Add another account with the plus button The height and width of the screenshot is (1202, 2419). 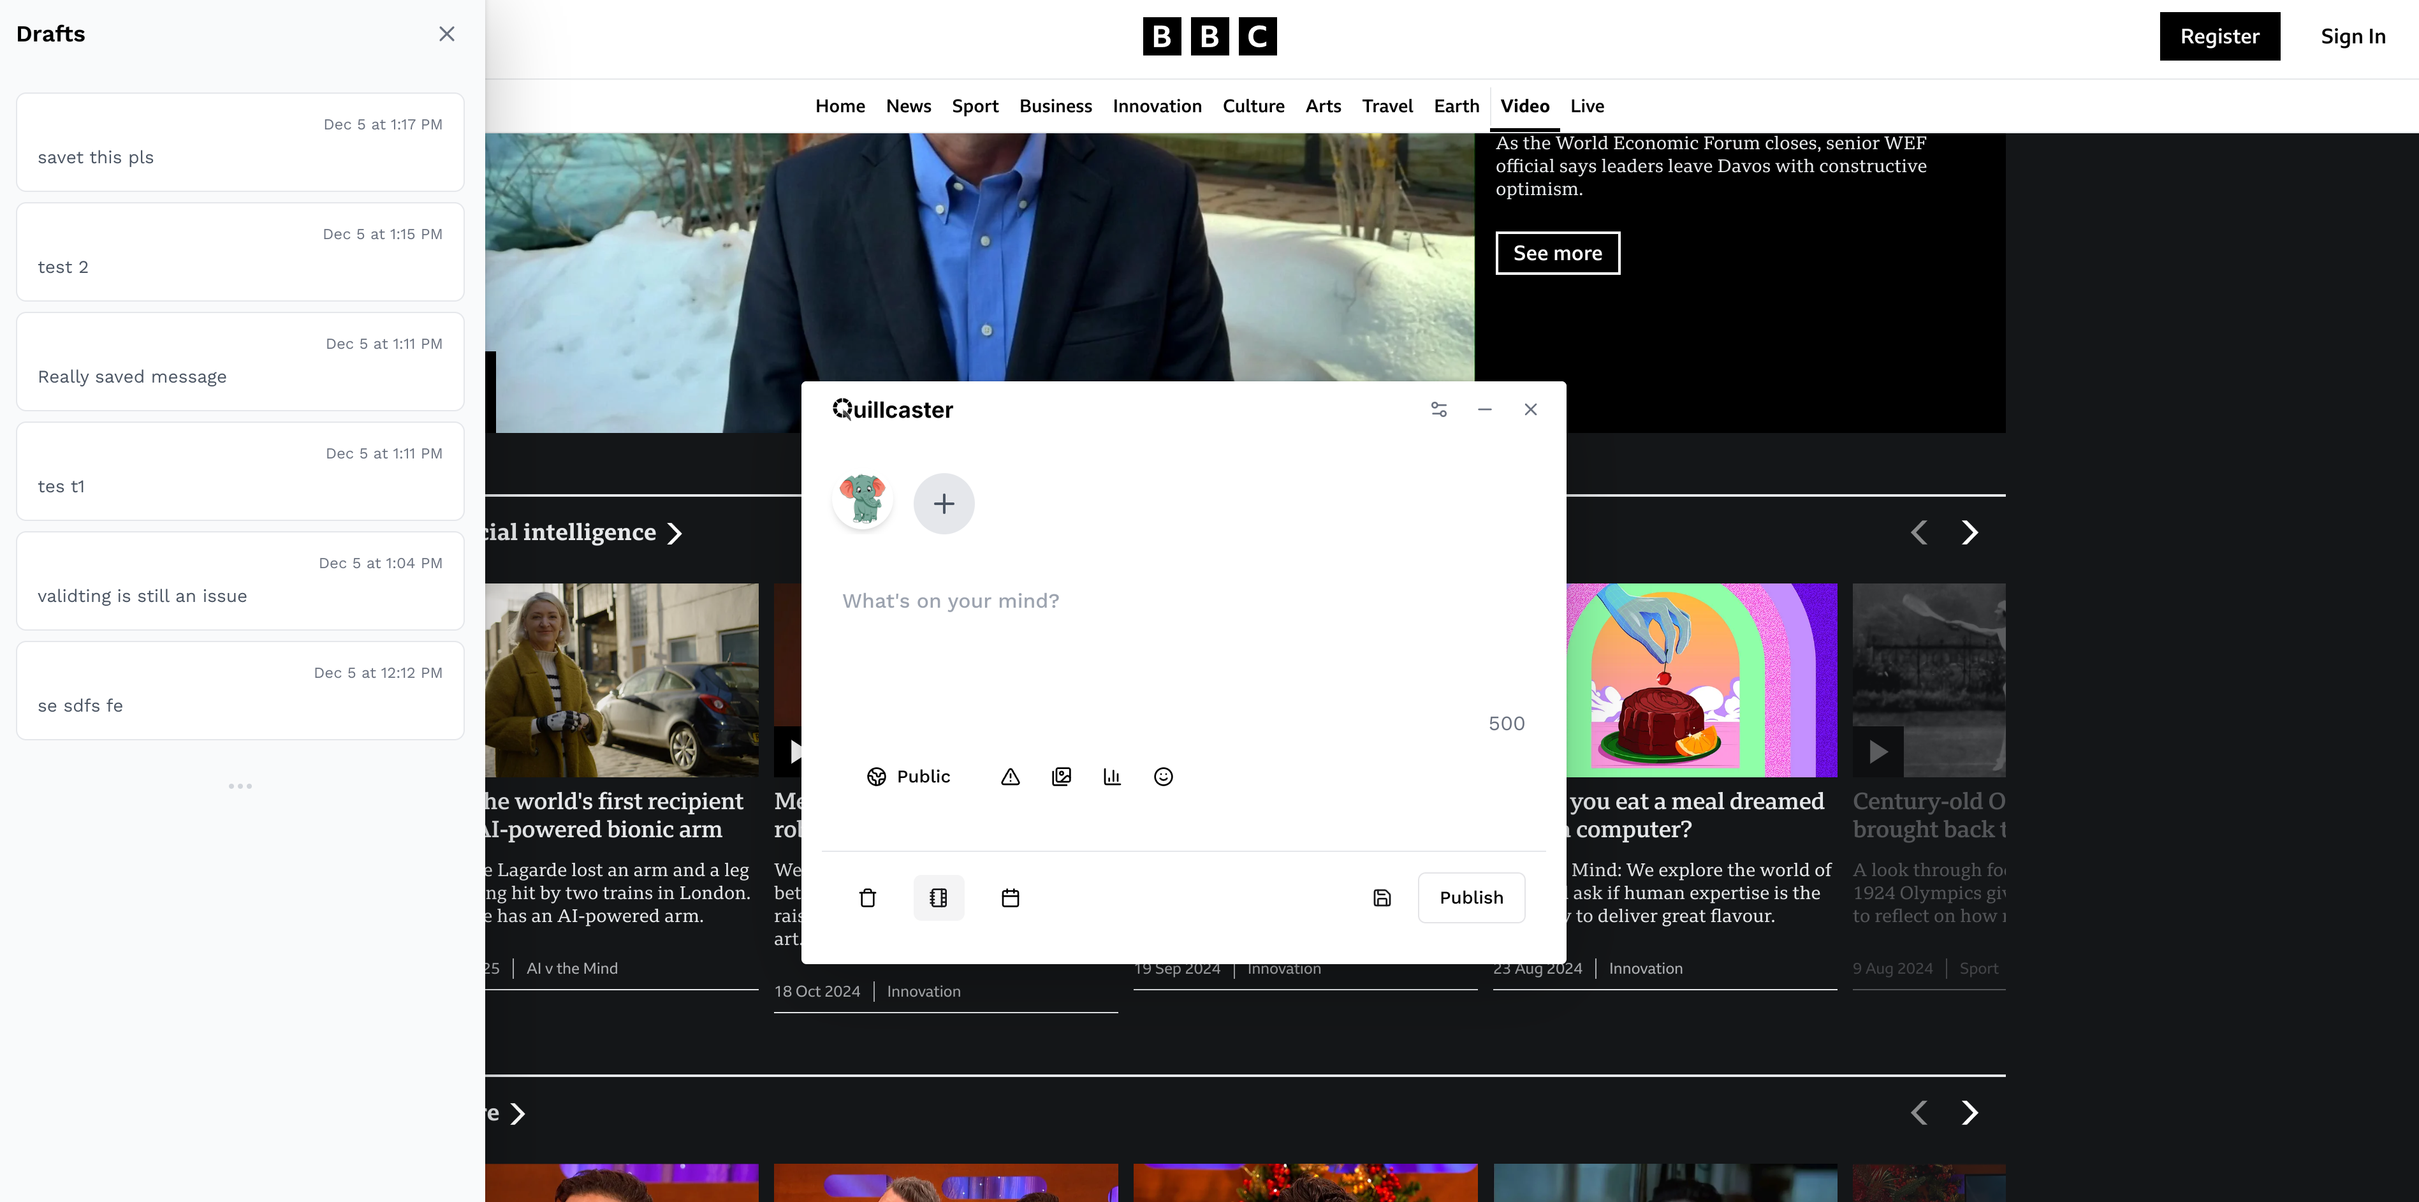(x=944, y=503)
